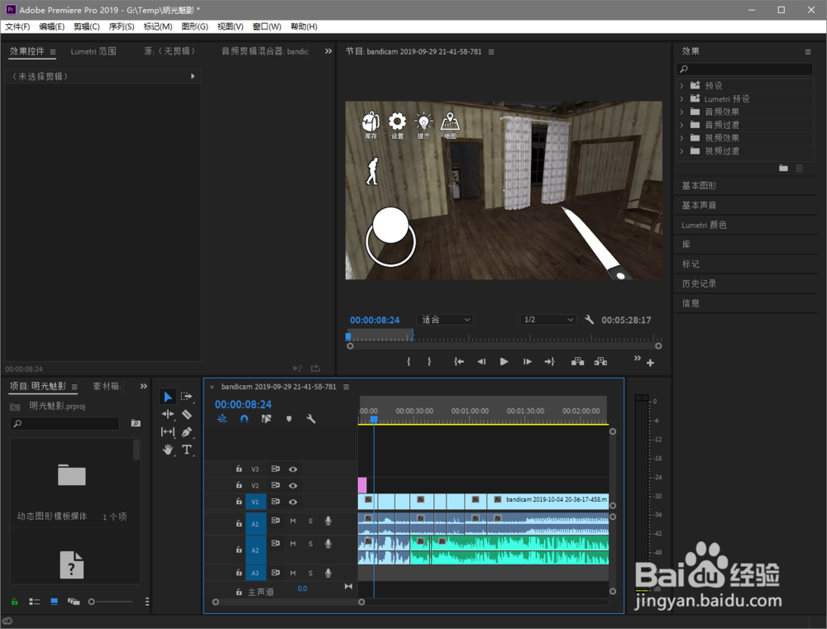Switch to 音频剪辑混合器 tab
This screenshot has width=827, height=629.
coord(265,51)
